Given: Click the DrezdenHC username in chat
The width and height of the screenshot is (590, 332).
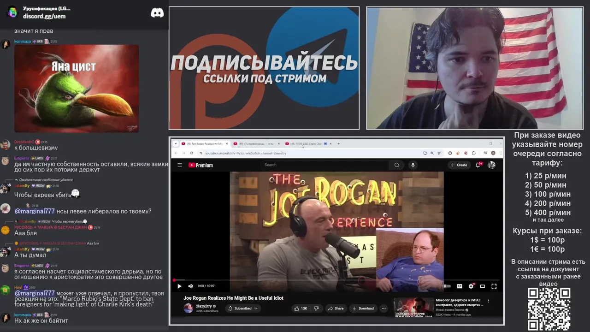Looking at the screenshot, I should click(x=24, y=142).
